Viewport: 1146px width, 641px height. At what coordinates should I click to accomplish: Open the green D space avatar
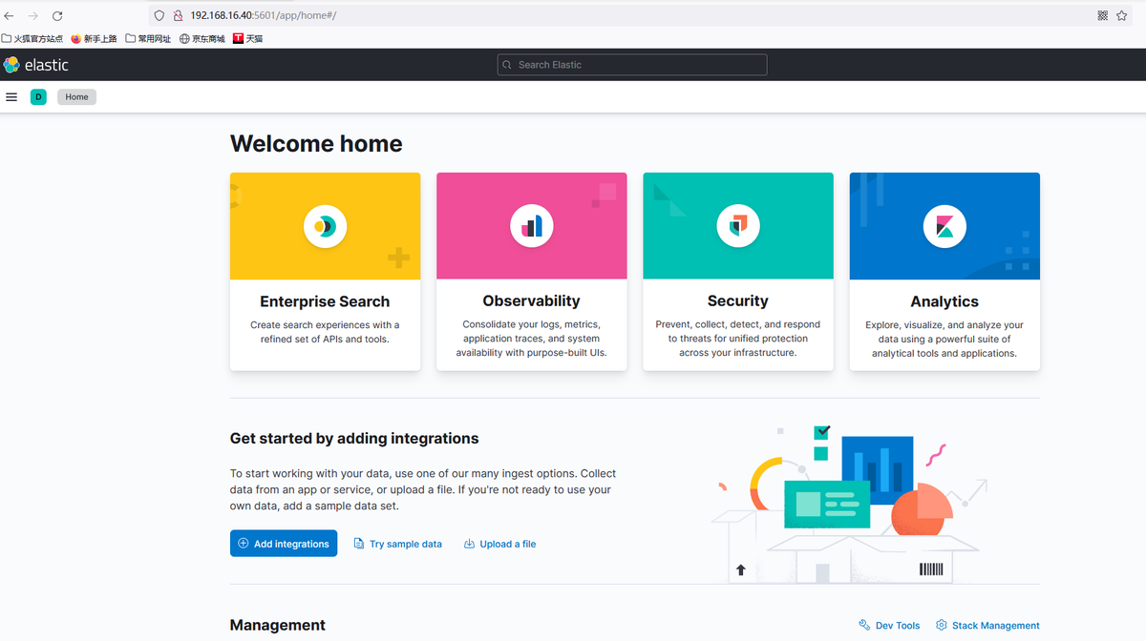coord(38,96)
